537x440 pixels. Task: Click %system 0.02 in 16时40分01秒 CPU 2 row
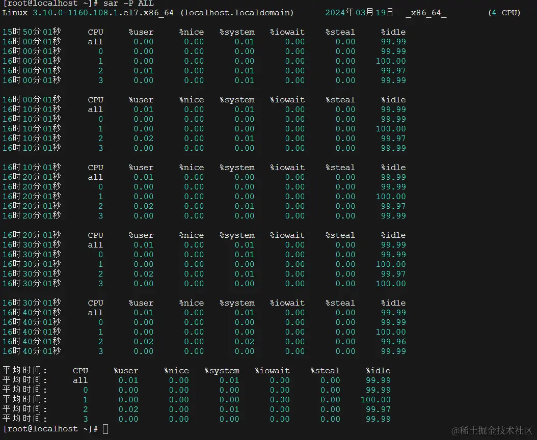click(x=245, y=342)
